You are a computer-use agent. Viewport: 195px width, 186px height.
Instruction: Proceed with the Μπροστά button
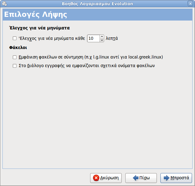[x=176, y=178]
